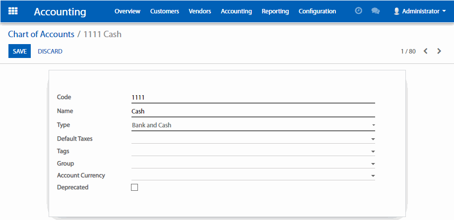Open the Reporting menu
This screenshot has width=454, height=220.
[x=275, y=11]
